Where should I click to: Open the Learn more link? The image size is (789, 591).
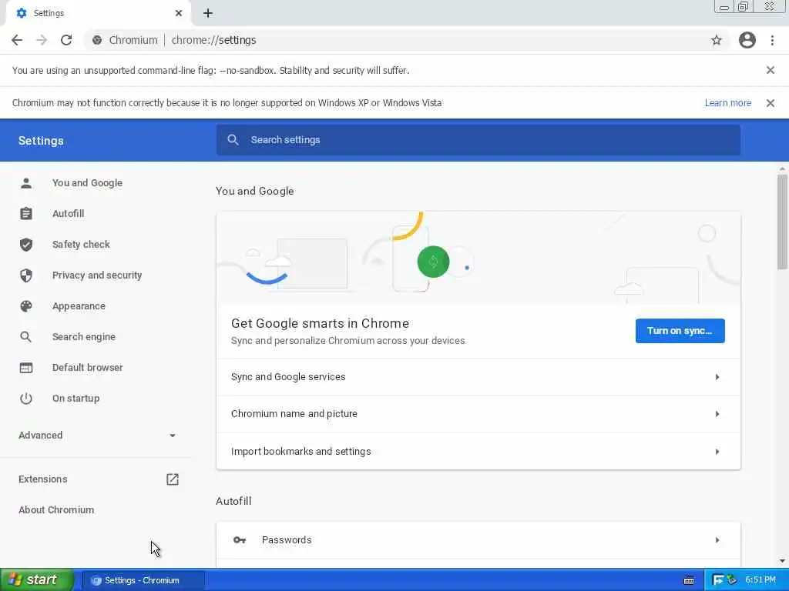click(x=727, y=103)
